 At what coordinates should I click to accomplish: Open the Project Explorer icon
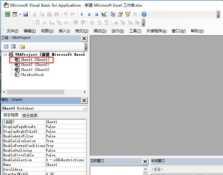[x=113, y=14]
